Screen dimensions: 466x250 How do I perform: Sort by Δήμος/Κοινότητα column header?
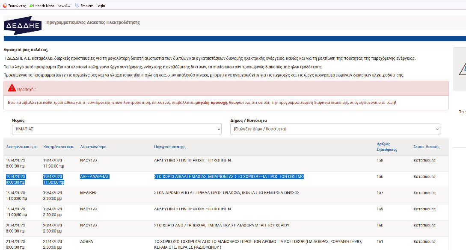pos(93,147)
